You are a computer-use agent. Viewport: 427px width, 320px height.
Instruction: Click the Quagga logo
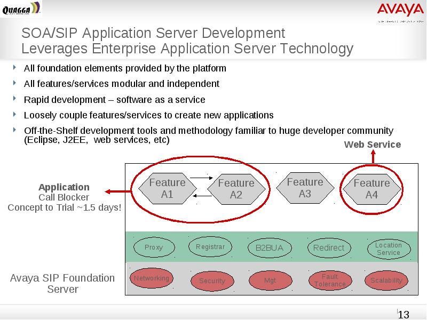[x=21, y=9]
